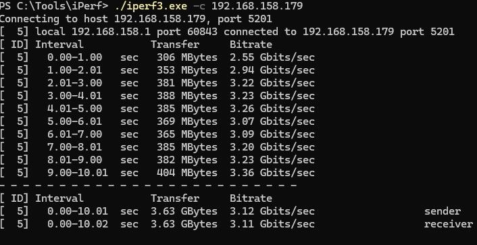Click the 388 MBytes transfer value
477x245 pixels.
coord(187,96)
